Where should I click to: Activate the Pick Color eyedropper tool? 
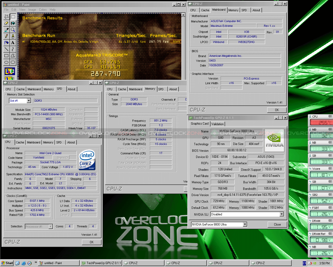click(x=7, y=30)
